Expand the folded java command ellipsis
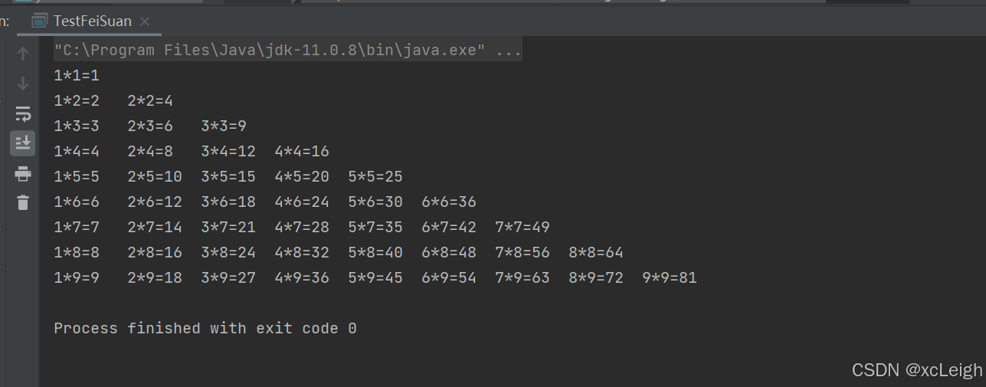 point(509,51)
